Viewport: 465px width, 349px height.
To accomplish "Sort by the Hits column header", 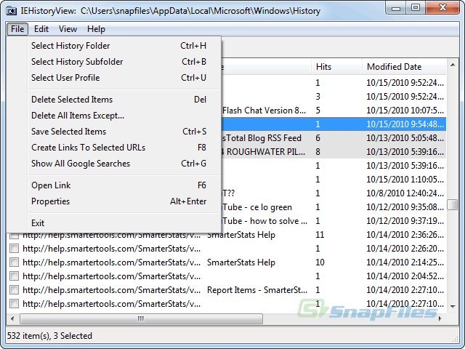I will [336, 67].
